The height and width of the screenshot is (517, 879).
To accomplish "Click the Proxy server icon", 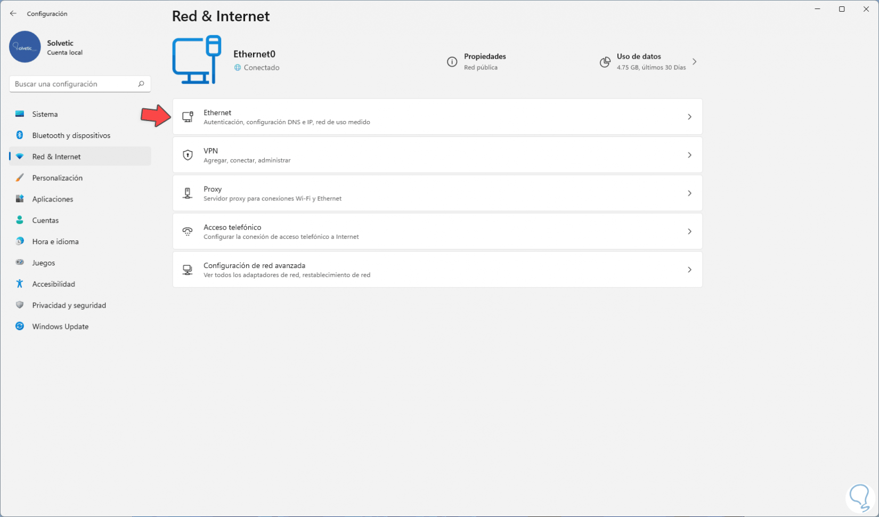I will point(188,193).
